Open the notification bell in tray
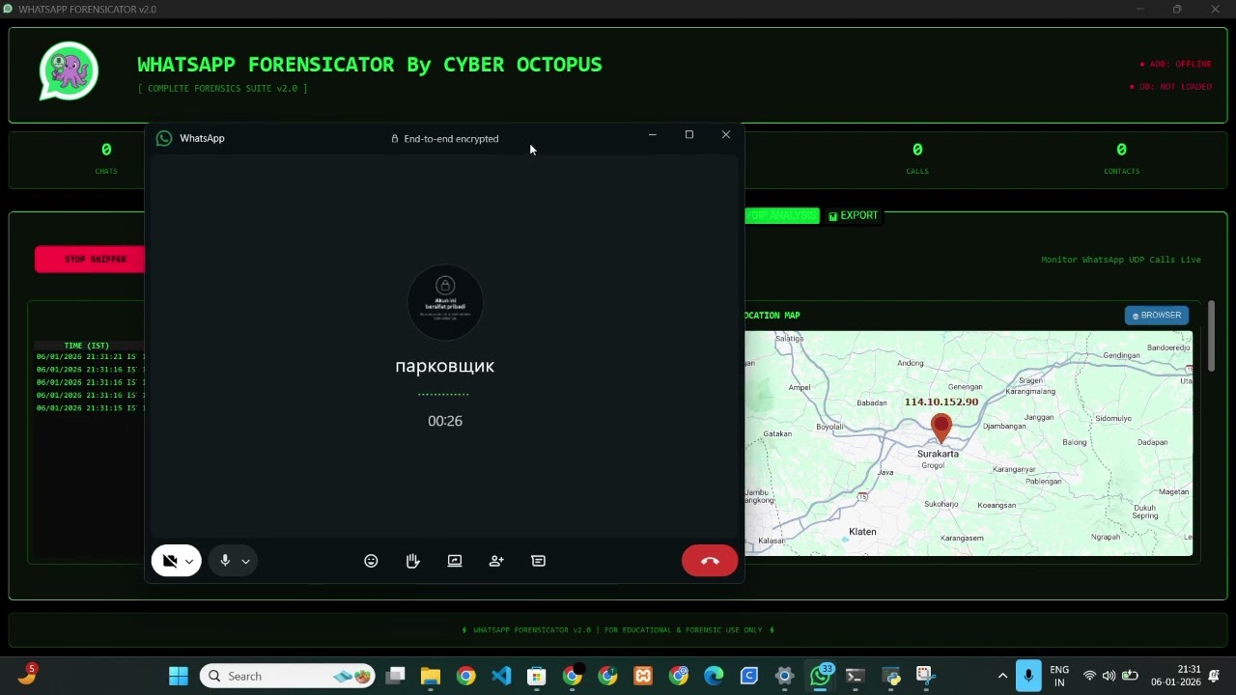The height and width of the screenshot is (695, 1236). click(x=1215, y=676)
